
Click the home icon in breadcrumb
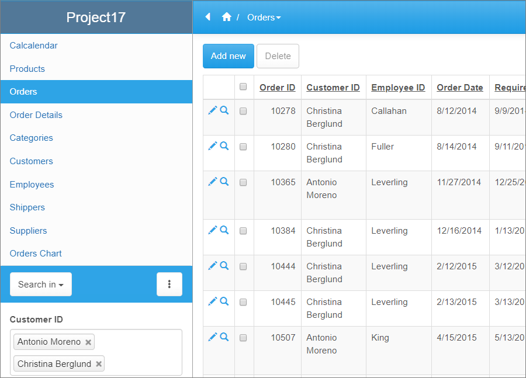tap(227, 18)
